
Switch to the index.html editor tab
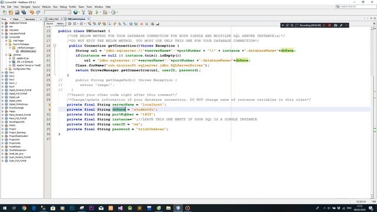click(x=53, y=19)
